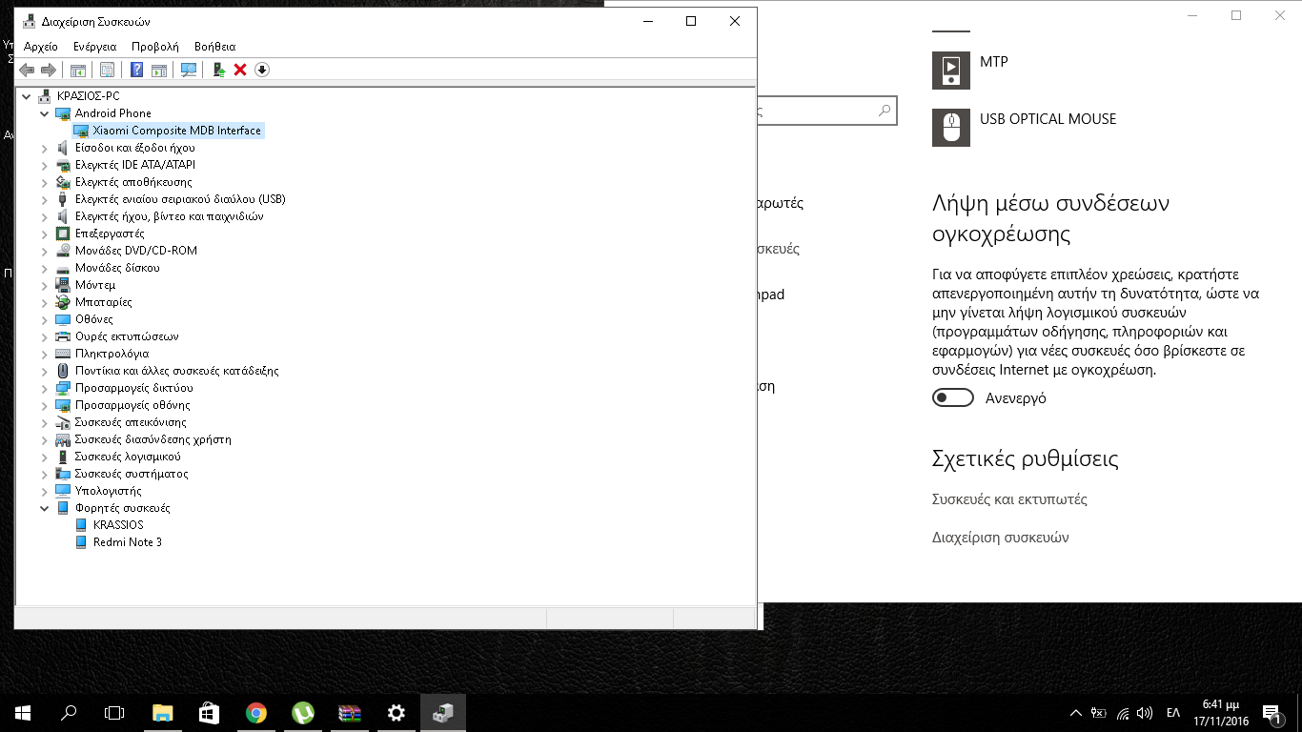Image resolution: width=1302 pixels, height=732 pixels.
Task: Click WinRAR icon in taskbar
Action: coord(349,713)
